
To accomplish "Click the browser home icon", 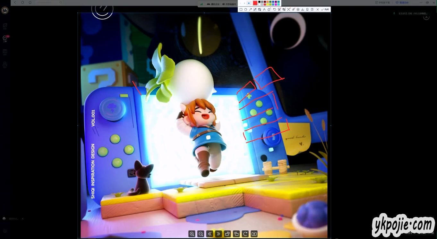I will [x=30, y=3].
